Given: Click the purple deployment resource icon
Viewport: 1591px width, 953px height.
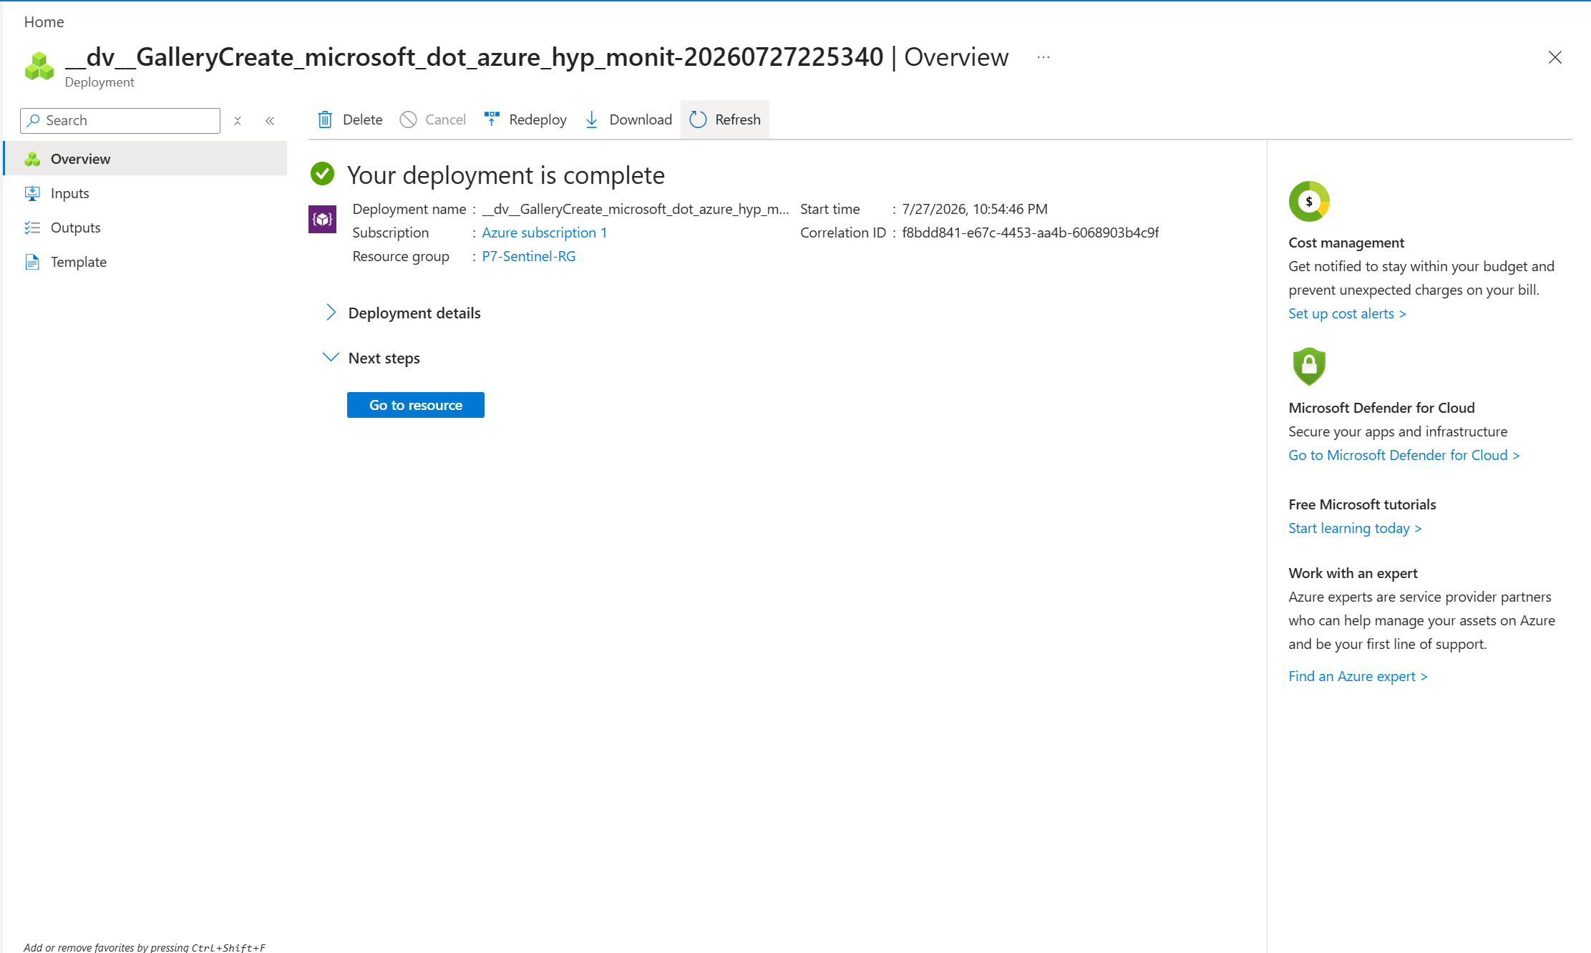Looking at the screenshot, I should (x=322, y=219).
